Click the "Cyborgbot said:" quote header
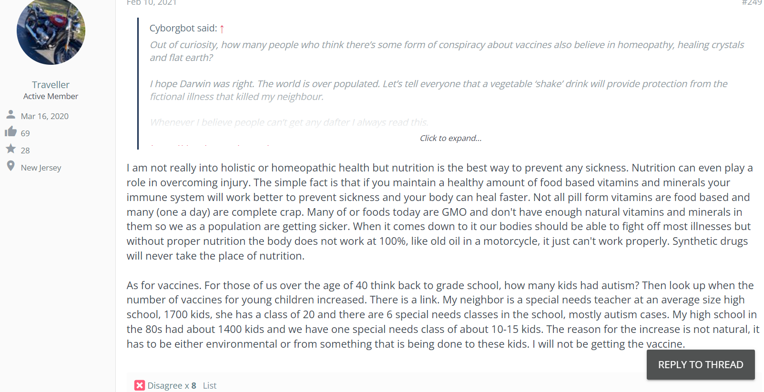The height and width of the screenshot is (392, 764). coord(183,28)
